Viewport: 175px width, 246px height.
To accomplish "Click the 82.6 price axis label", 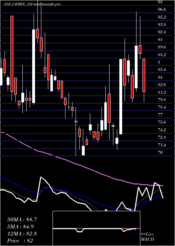I will click(x=162, y=85).
